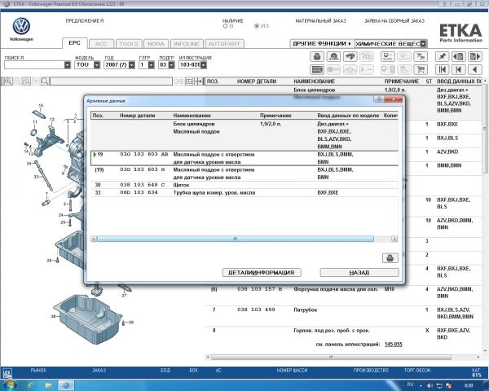Open the Windows Start menu
The width and height of the screenshot is (489, 391).
tap(9, 385)
